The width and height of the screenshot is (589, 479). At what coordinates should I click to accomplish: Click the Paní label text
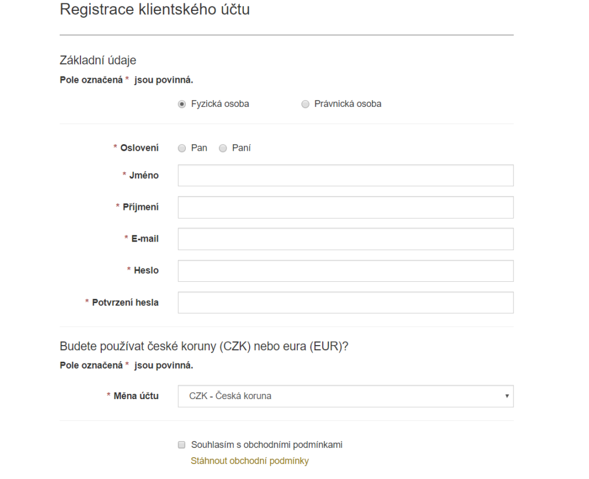pos(241,148)
